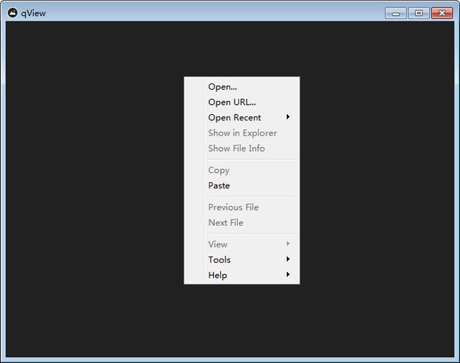The width and height of the screenshot is (460, 363).
Task: Choose Open... from the context menu
Action: click(x=222, y=87)
